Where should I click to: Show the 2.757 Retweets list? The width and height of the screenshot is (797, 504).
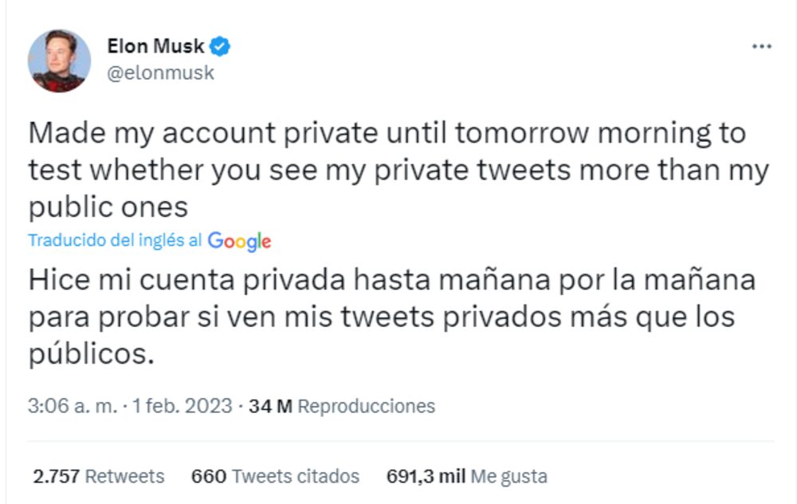(x=99, y=477)
